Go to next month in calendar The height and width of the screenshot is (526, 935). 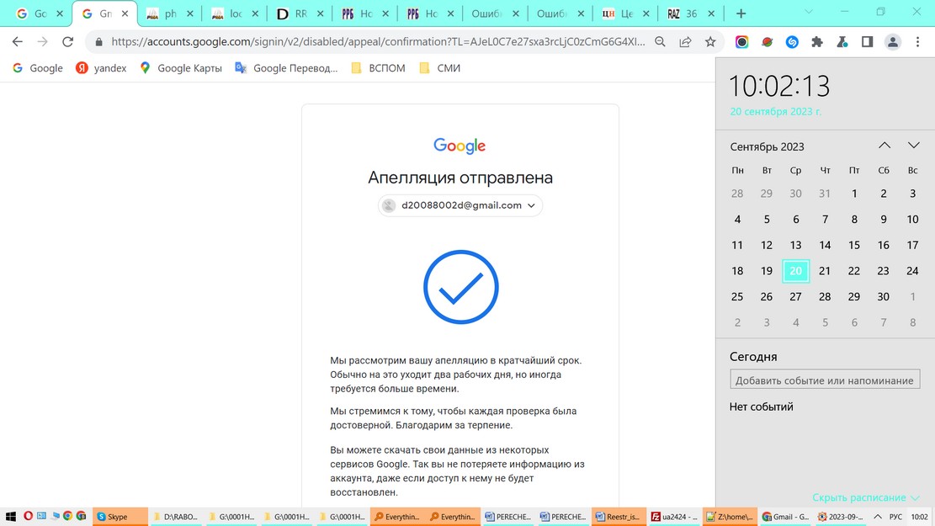pos(913,146)
